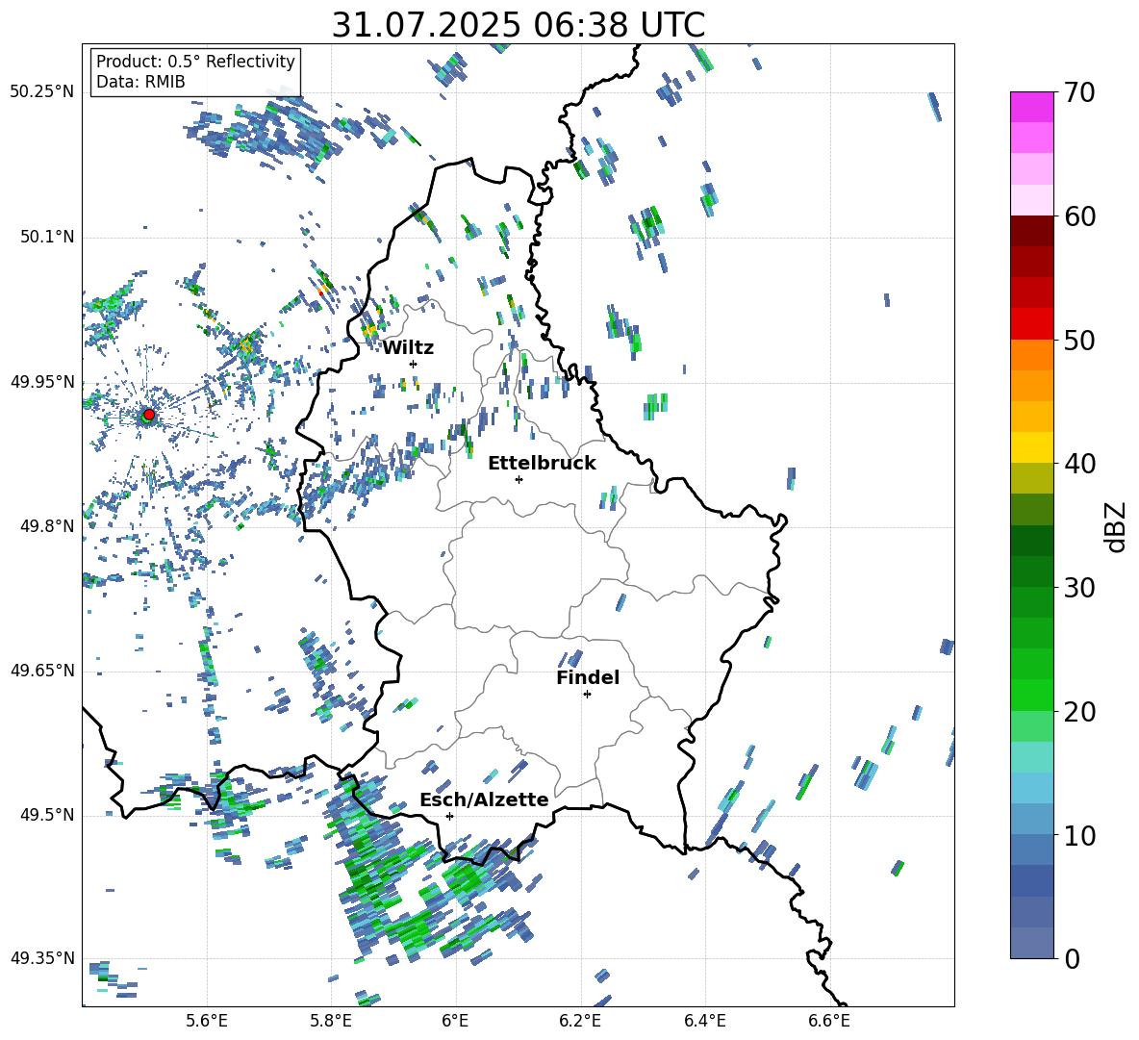Pick the yellow colorbar segment just above 40
Screen dimensions: 1139x1040
(1032, 447)
